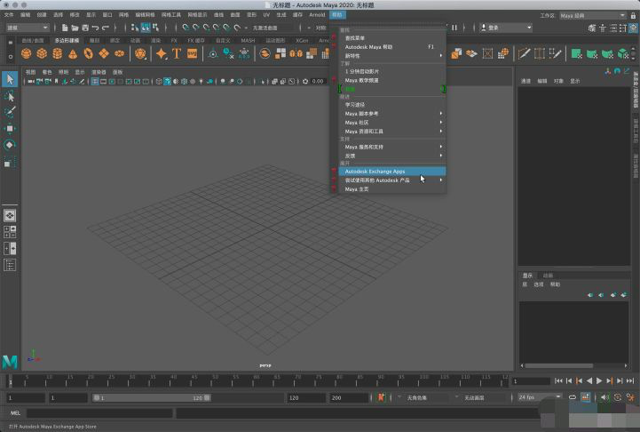Screen dimensions: 640x432
Task: Click the MEL command line input field
Action: [99, 413]
